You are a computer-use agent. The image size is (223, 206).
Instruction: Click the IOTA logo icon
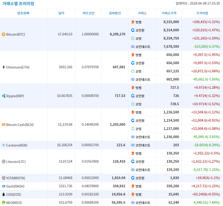(4, 178)
